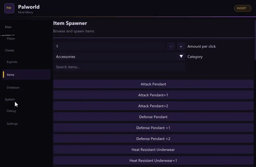Viewport: 256px width, 167px height.
Task: Spawn Attack Pendant+1
Action: [153, 95]
